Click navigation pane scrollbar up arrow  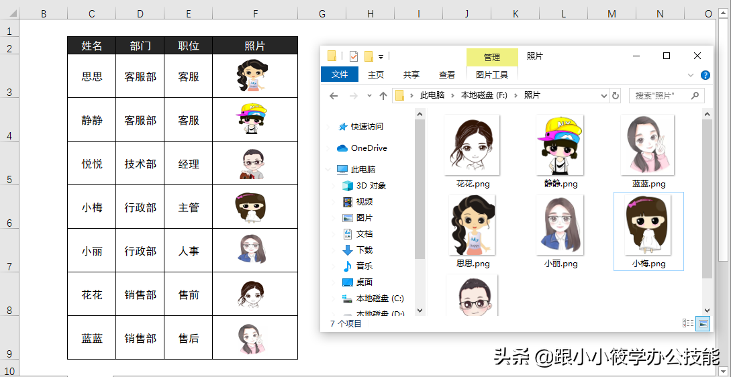[x=420, y=114]
